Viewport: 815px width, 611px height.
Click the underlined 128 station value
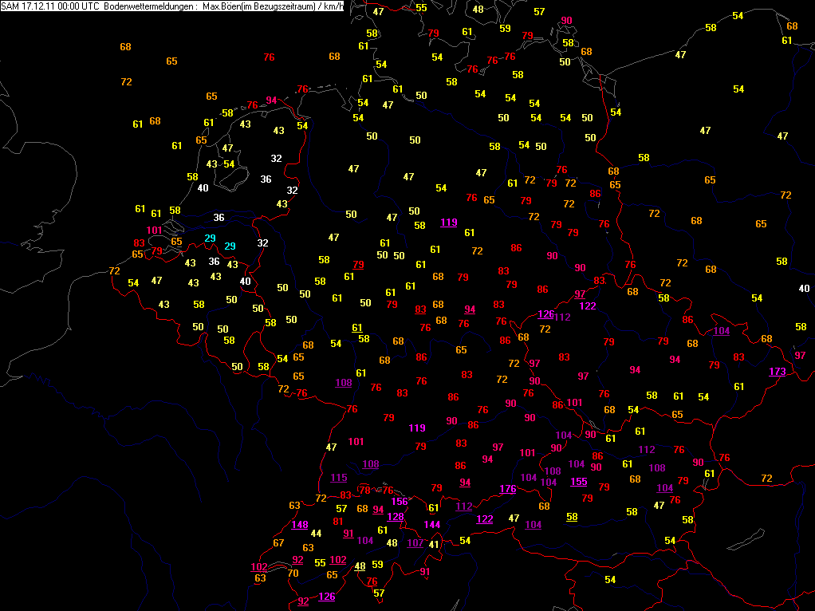(x=395, y=516)
